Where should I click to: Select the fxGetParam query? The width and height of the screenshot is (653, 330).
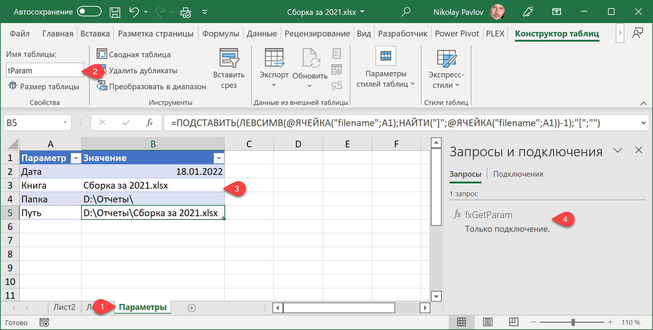point(488,215)
